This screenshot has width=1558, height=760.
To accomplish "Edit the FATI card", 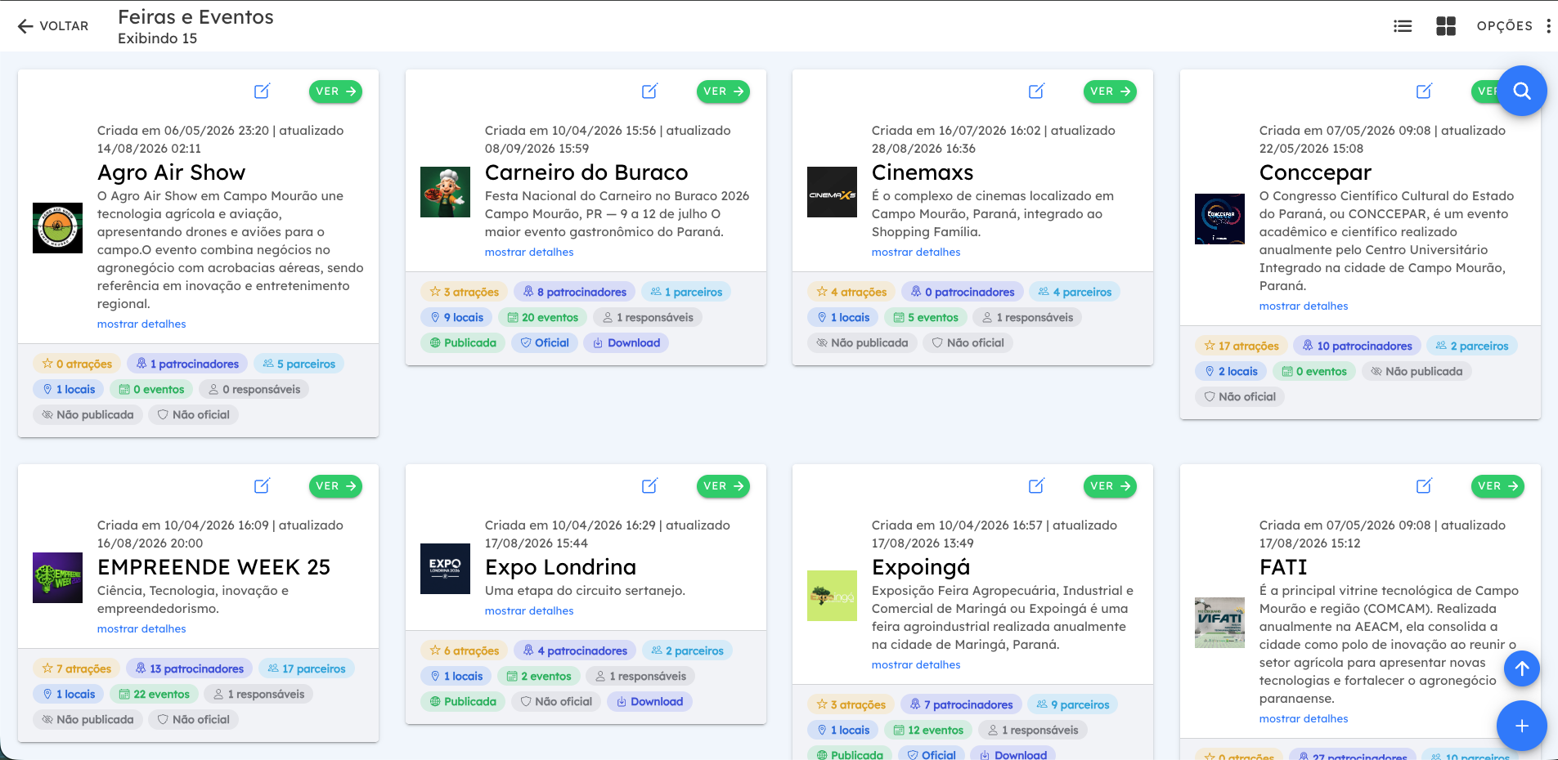I will [1424, 486].
